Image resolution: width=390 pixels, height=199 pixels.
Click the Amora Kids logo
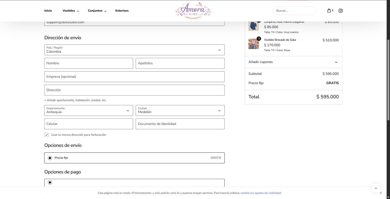(x=193, y=11)
